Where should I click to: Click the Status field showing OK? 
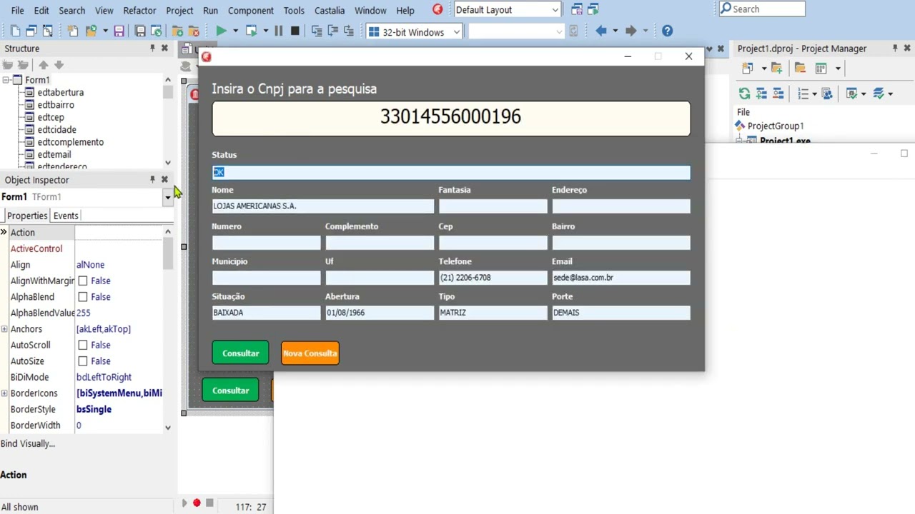pos(451,172)
